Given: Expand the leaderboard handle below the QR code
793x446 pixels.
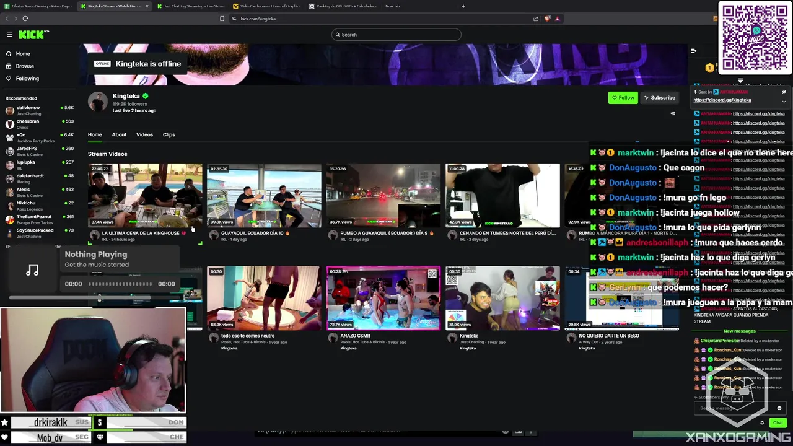Looking at the screenshot, I should pyautogui.click(x=740, y=81).
